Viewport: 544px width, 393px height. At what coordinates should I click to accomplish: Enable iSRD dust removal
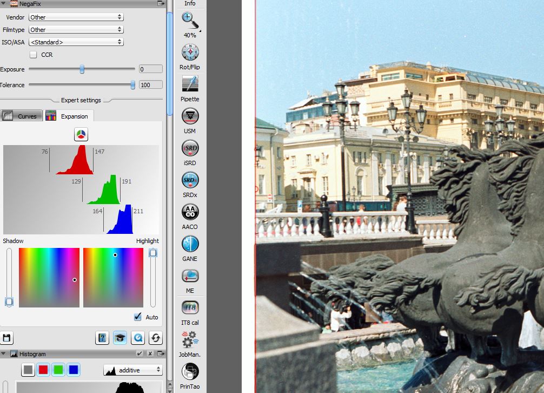(190, 148)
